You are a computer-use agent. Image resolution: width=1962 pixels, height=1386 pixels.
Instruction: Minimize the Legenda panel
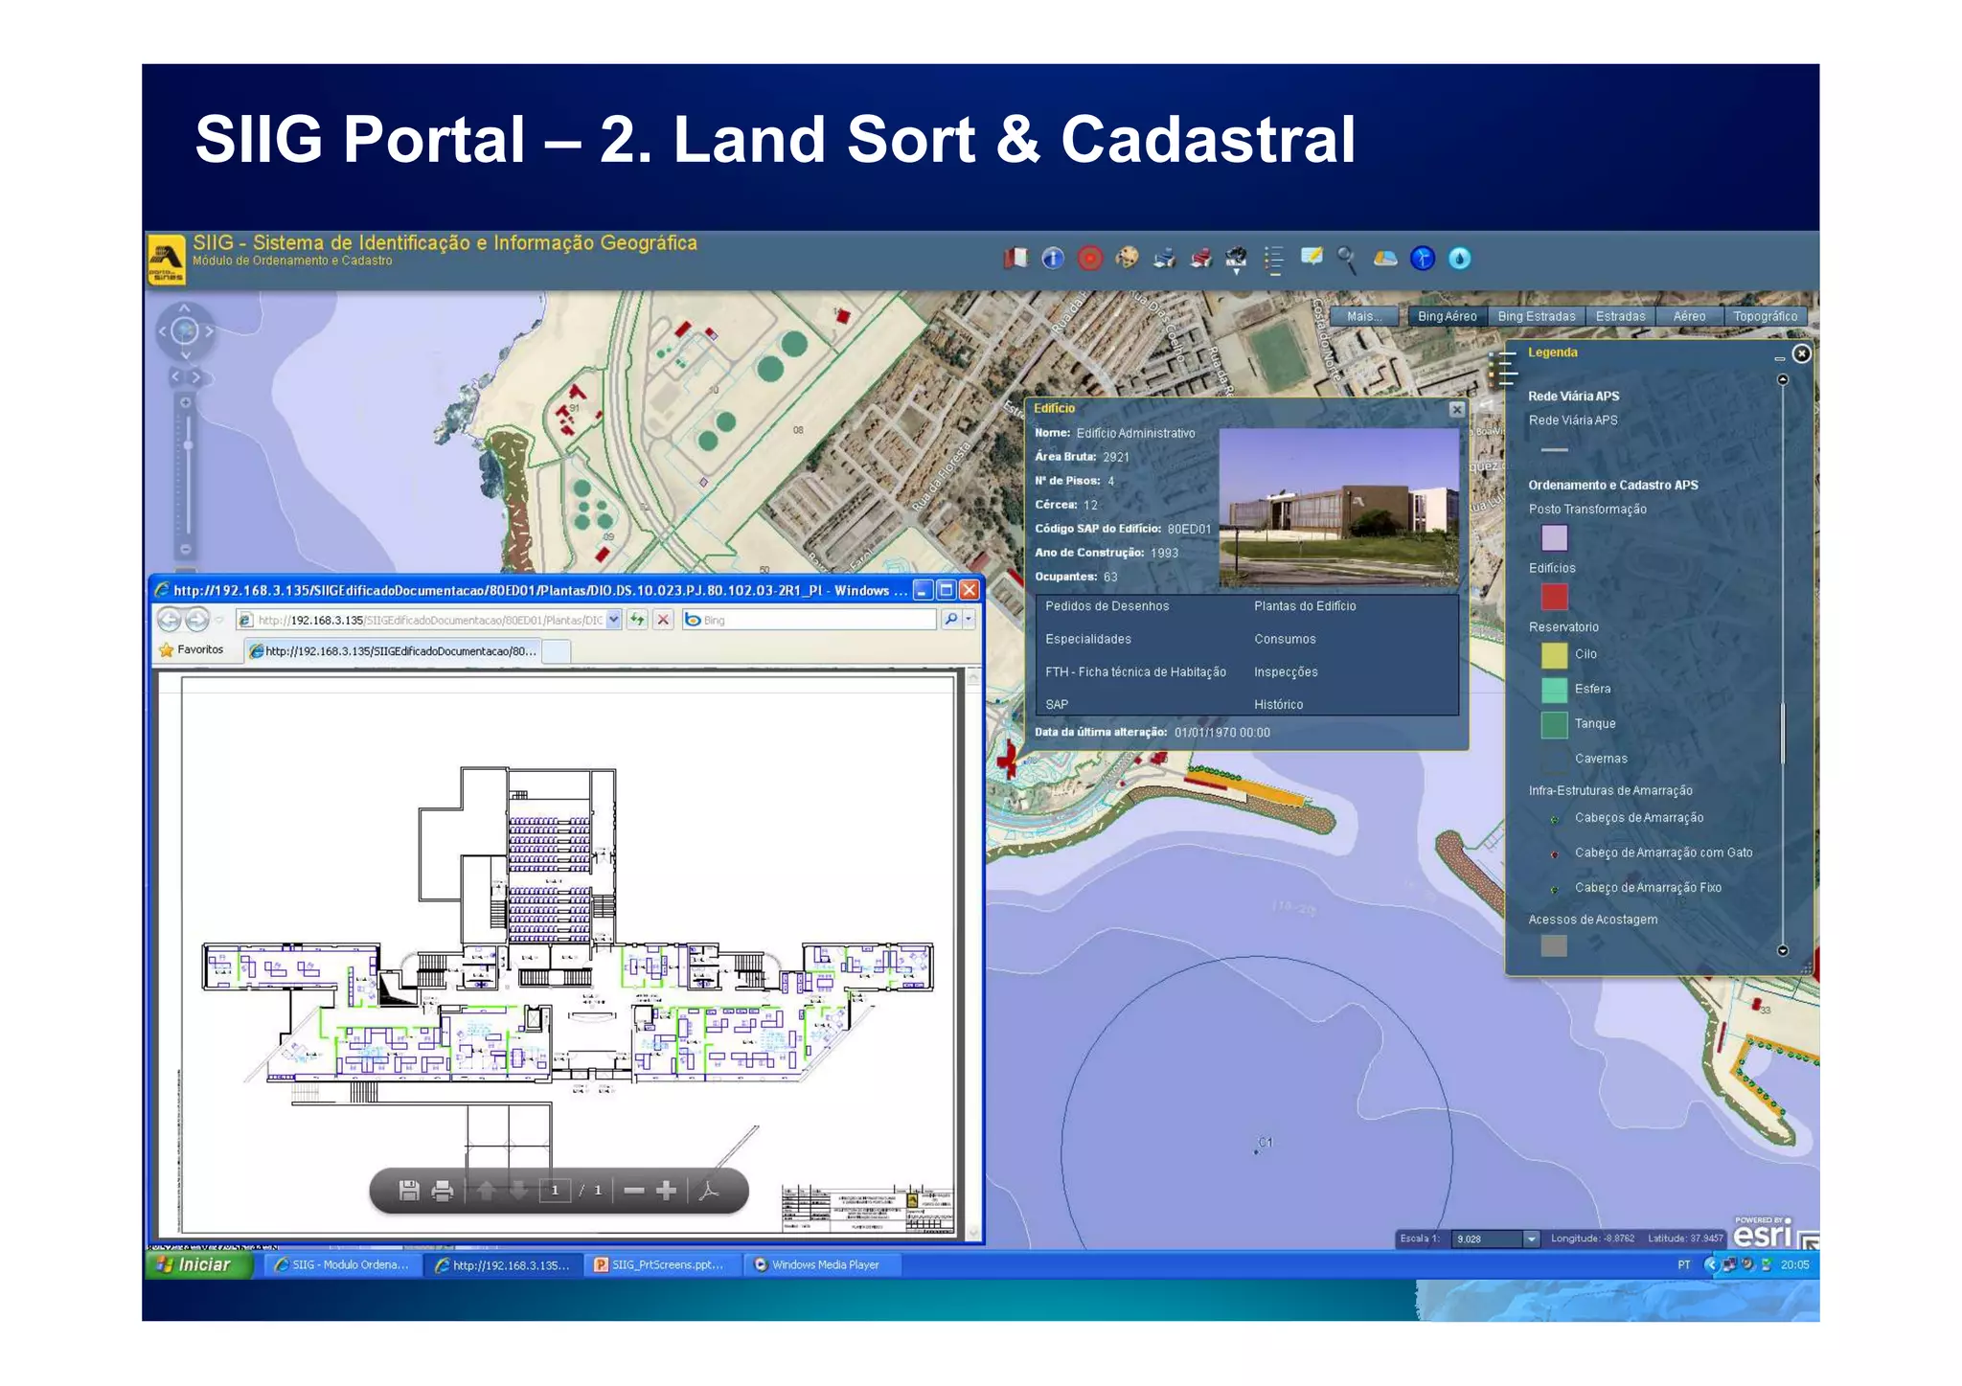[x=1779, y=357]
